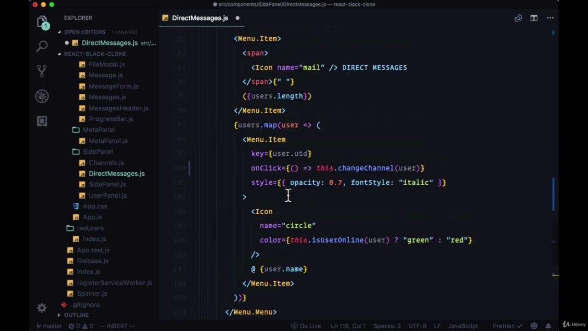The height and width of the screenshot is (331, 588).
Task: Open MetaPanel.js file
Action: pyautogui.click(x=108, y=141)
